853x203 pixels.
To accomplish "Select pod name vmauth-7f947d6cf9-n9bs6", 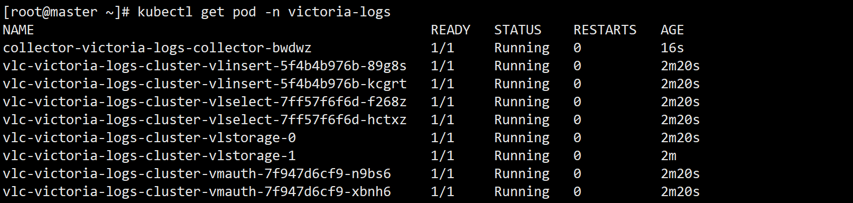I will pyautogui.click(x=197, y=174).
